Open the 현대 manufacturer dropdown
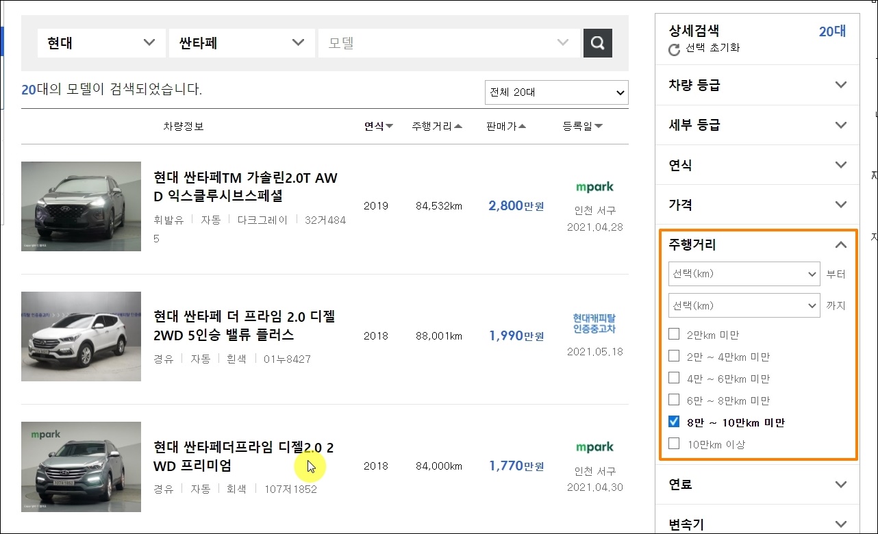This screenshot has width=878, height=534. click(x=101, y=43)
